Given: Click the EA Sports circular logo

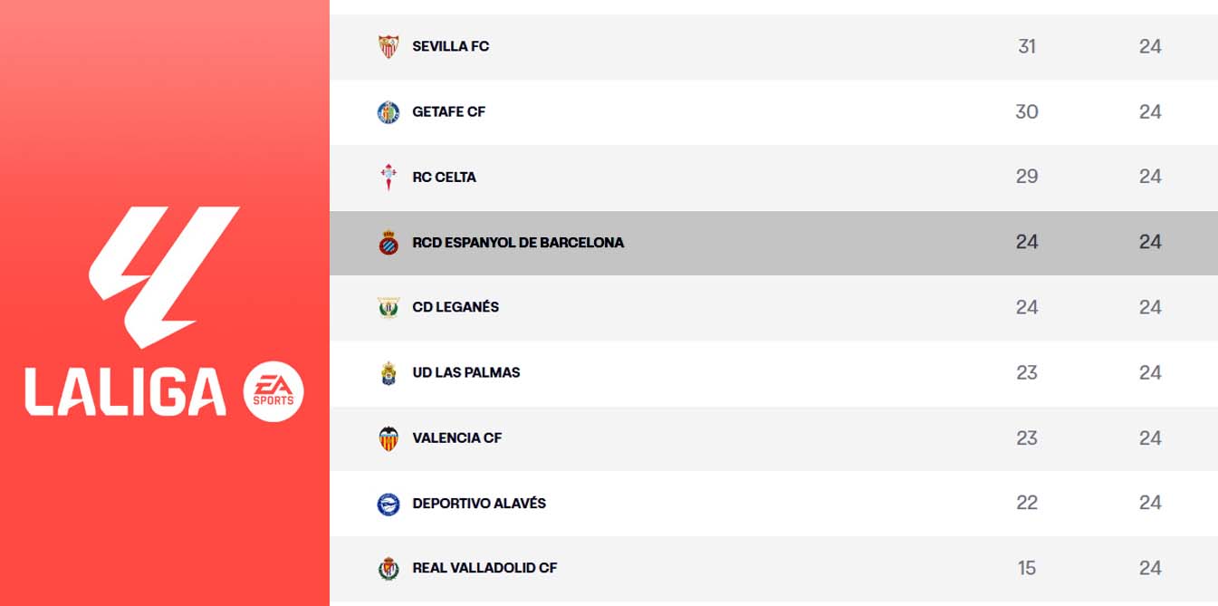Looking at the screenshot, I should (x=273, y=393).
